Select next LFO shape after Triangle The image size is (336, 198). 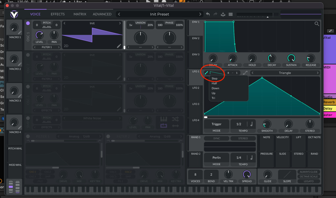point(318,73)
